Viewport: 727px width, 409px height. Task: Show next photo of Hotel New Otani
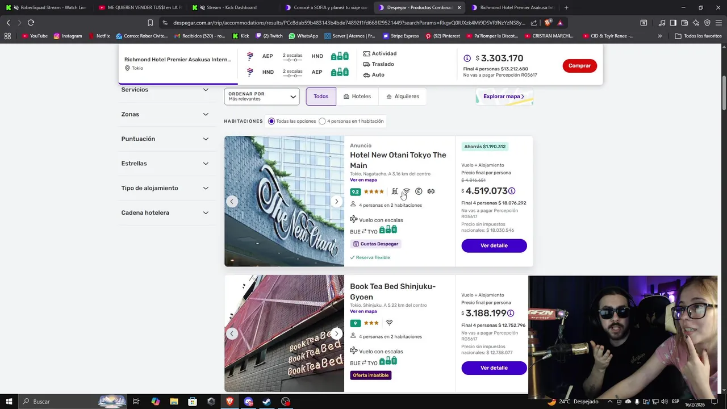[x=336, y=202]
